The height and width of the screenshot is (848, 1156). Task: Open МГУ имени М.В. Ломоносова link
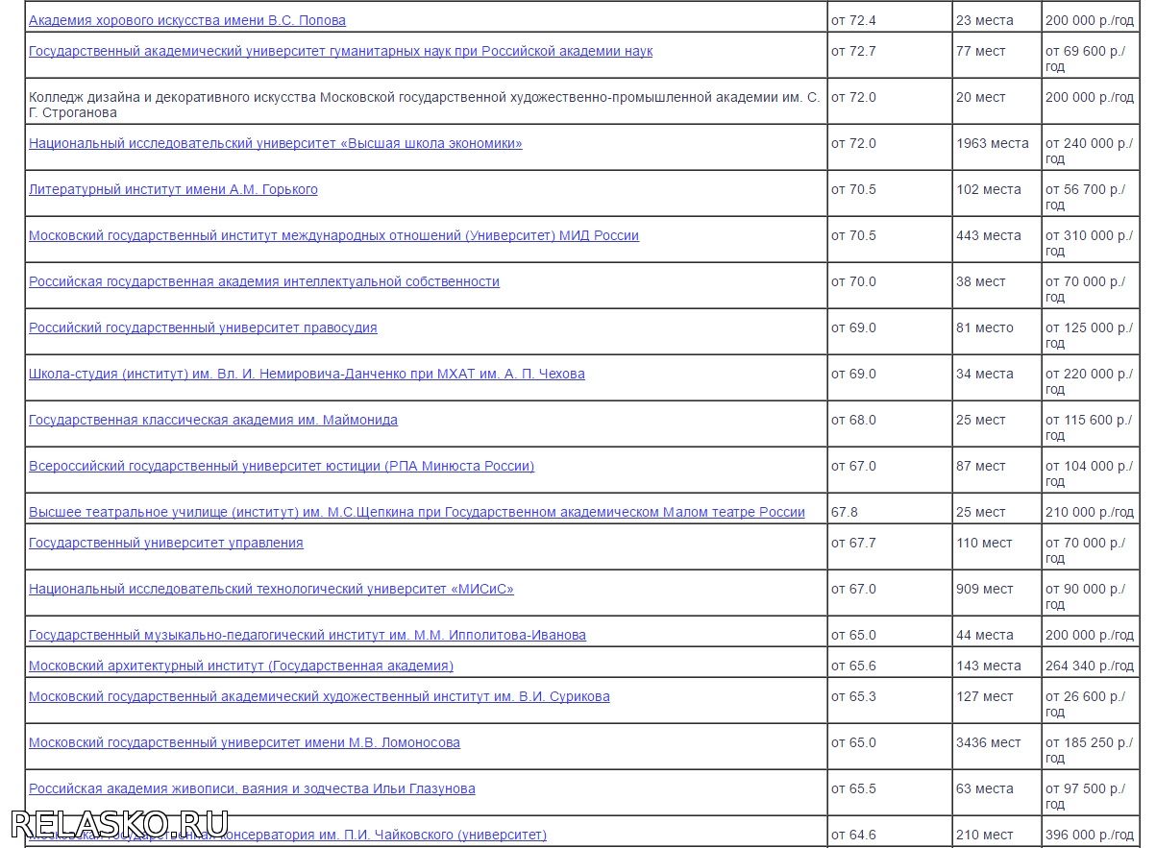tap(244, 742)
